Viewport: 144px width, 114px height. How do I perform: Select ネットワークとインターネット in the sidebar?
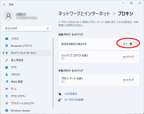click(x=27, y=53)
